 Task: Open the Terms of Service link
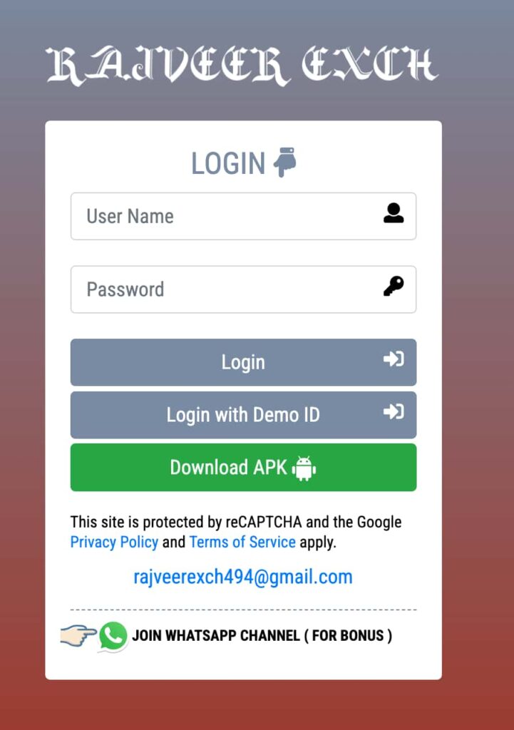click(x=242, y=542)
